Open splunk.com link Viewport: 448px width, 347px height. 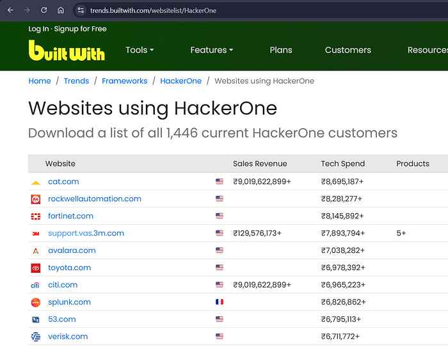point(69,302)
